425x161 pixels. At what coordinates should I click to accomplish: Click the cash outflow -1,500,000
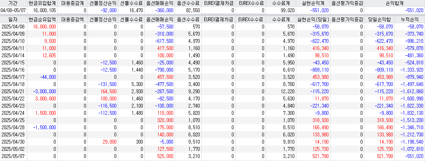(44, 127)
